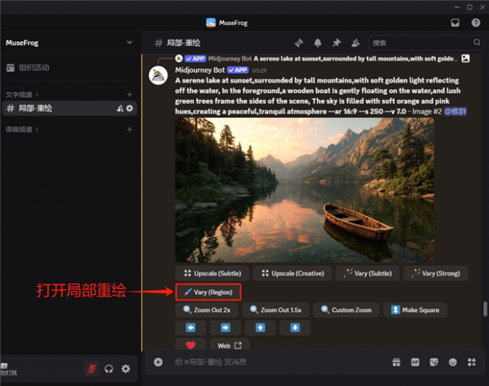
Task: Pan image right with right arrow
Action: [225, 328]
